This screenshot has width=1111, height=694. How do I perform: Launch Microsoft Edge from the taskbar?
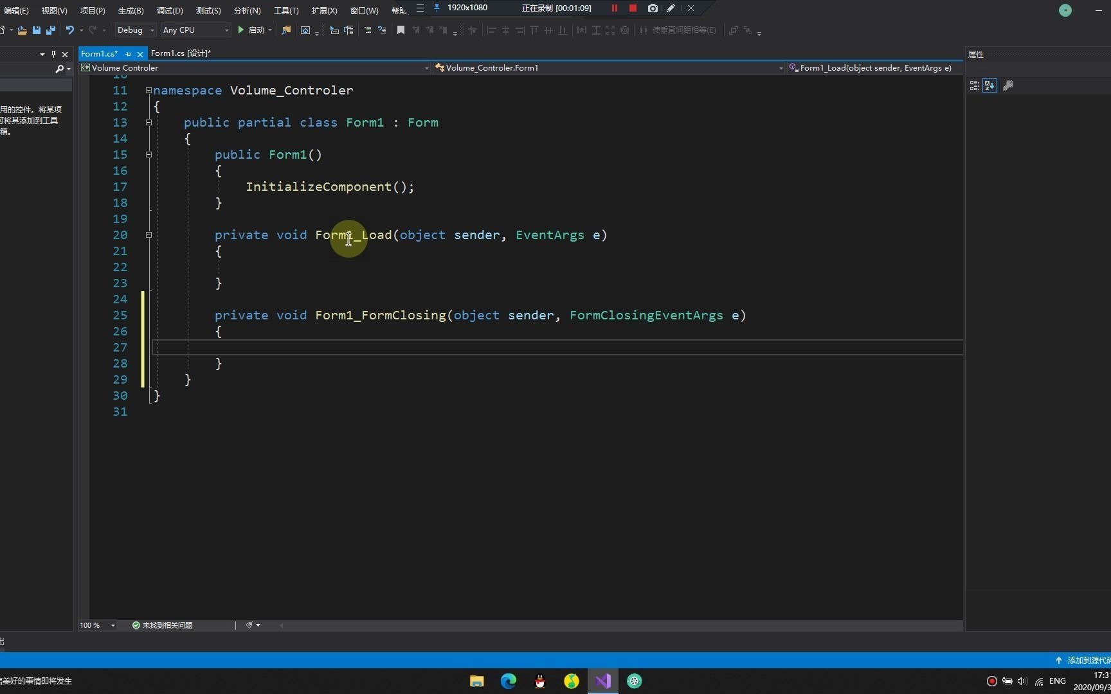click(x=509, y=681)
